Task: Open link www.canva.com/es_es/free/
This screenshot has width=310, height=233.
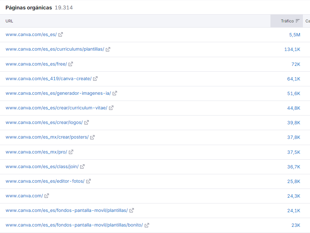Action: click(x=36, y=64)
